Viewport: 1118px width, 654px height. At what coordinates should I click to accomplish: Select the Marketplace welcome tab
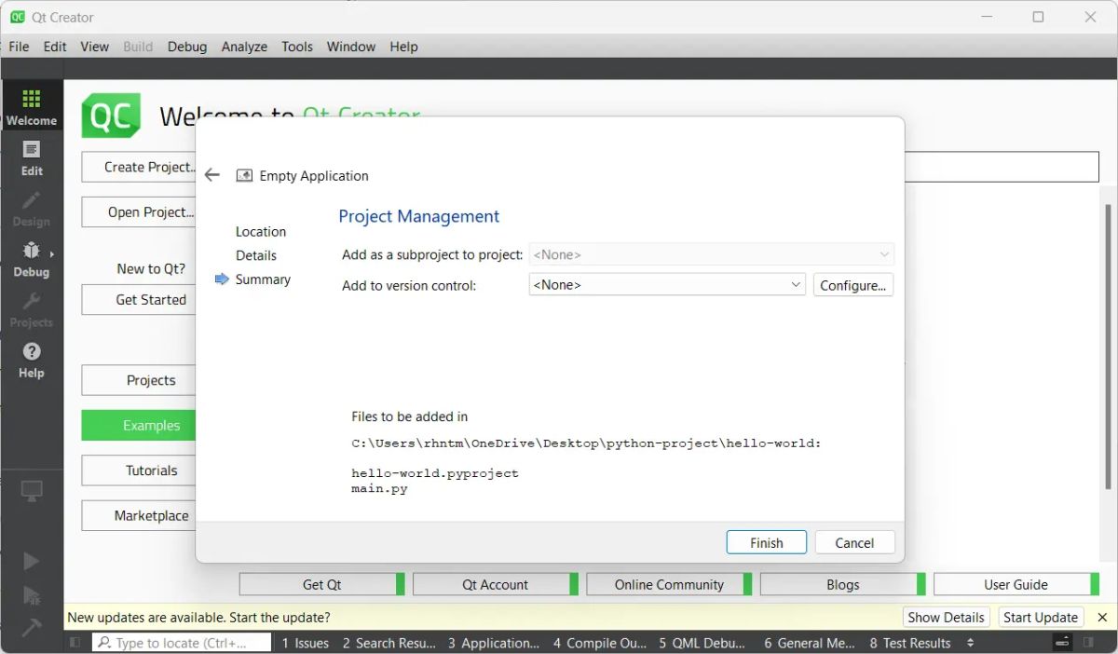pos(140,515)
